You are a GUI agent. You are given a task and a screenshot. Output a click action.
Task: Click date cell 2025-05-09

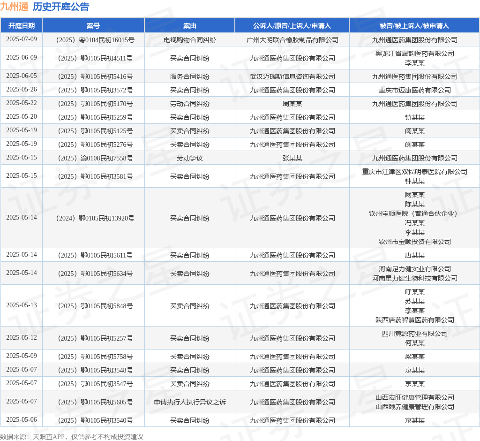click(x=22, y=356)
